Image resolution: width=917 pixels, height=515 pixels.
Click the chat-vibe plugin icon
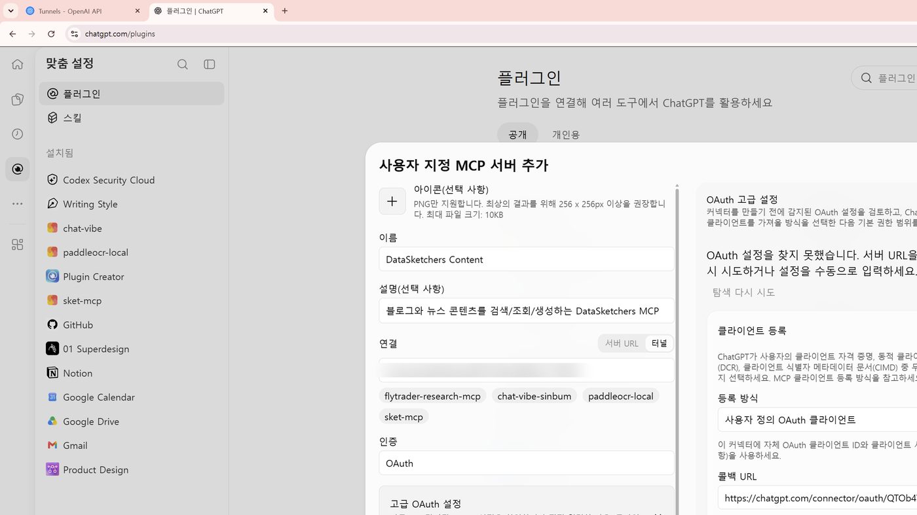point(52,228)
